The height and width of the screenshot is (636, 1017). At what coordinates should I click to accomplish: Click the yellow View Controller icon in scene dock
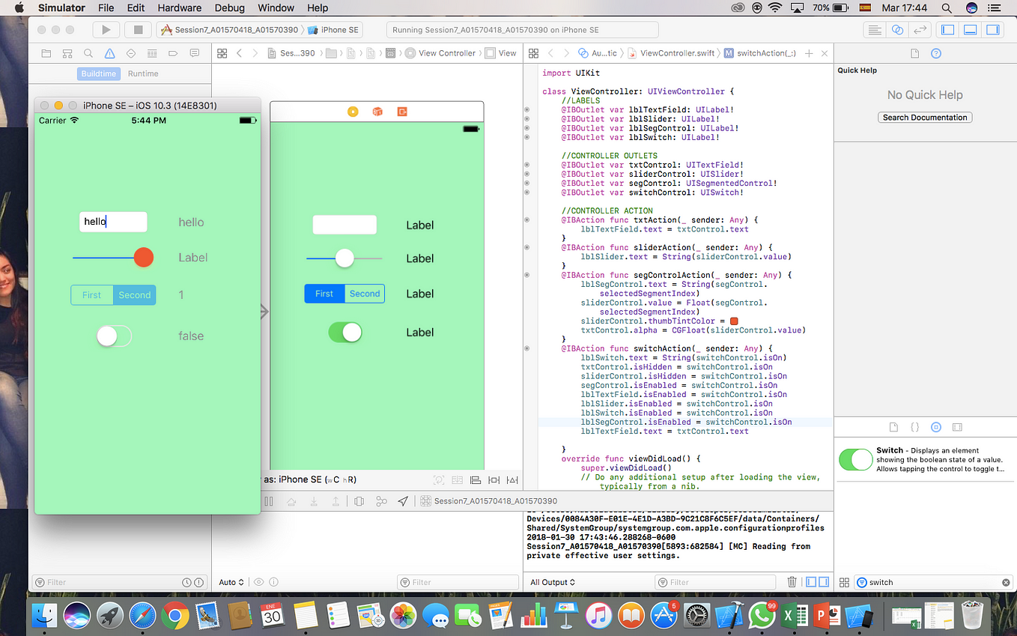(353, 112)
